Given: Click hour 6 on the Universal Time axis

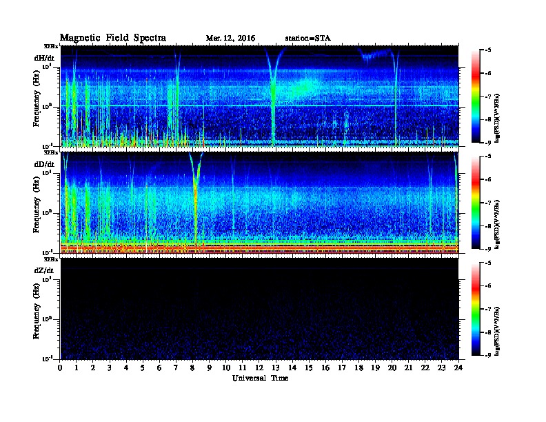Looking at the screenshot, I should click(x=159, y=368).
